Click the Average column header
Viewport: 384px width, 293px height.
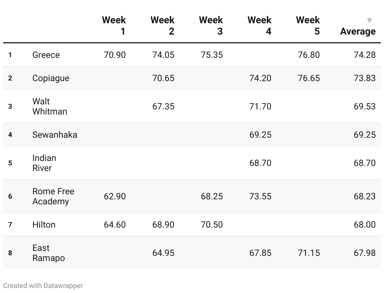point(358,31)
